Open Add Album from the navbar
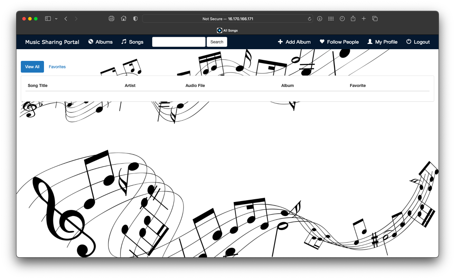 [x=294, y=42]
